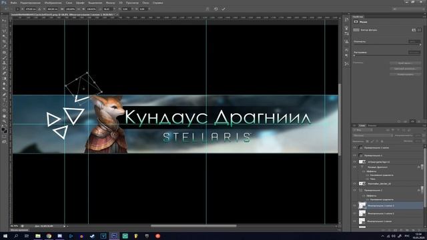Select the Brush tool

4,57
